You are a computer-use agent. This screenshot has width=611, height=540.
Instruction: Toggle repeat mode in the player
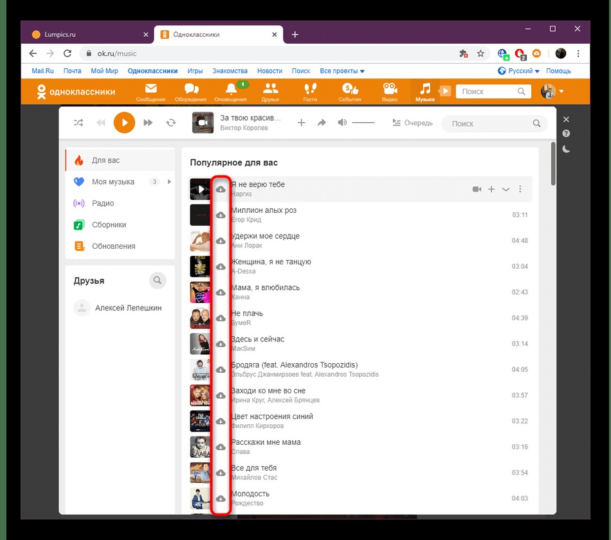pyautogui.click(x=170, y=123)
